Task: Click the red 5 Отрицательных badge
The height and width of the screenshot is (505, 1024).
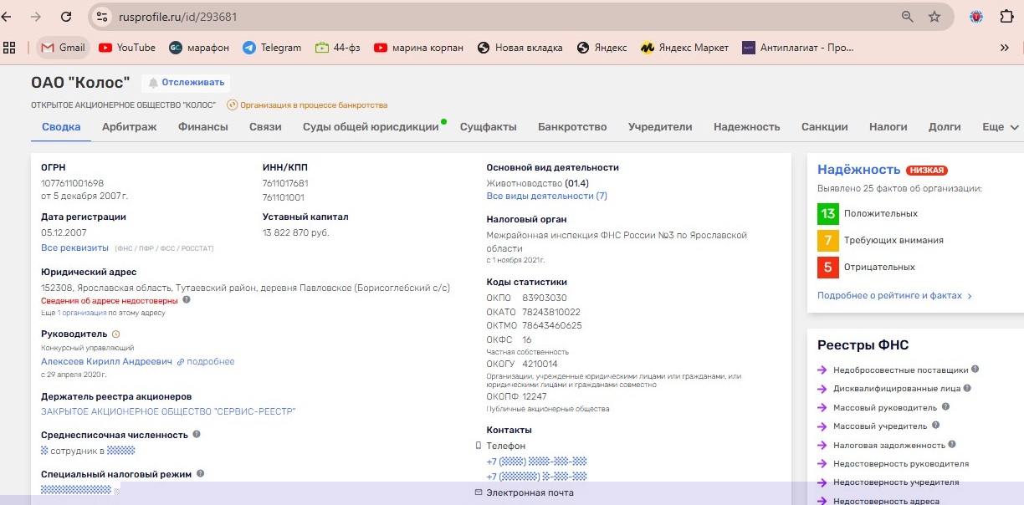Action: 828,268
